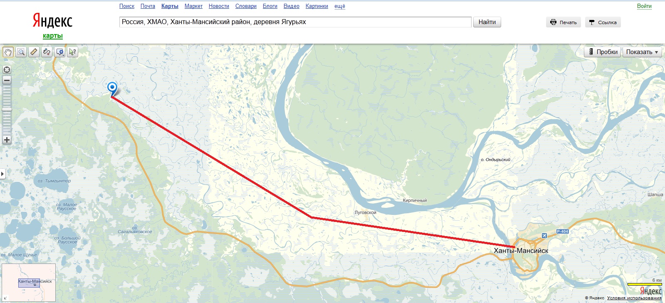Zoom out with the minus button
The width and height of the screenshot is (665, 303).
[7, 80]
